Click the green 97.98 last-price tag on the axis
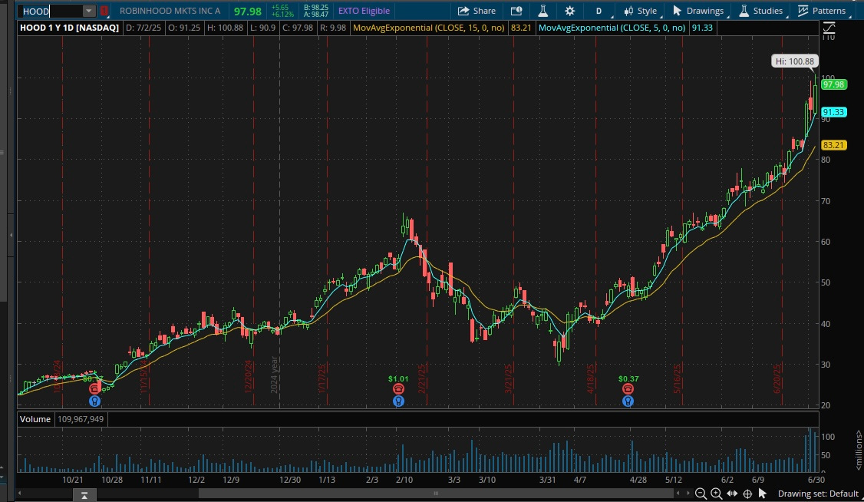Viewport: 864px width, 502px height. (x=833, y=85)
